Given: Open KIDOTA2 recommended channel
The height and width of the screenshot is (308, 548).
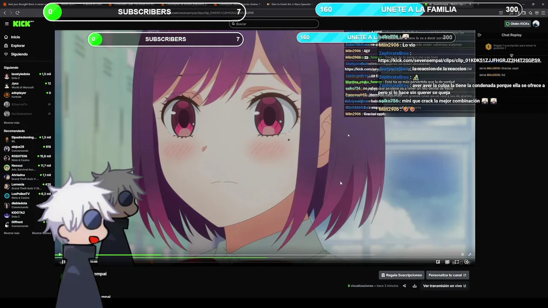Looking at the screenshot, I should point(27,214).
